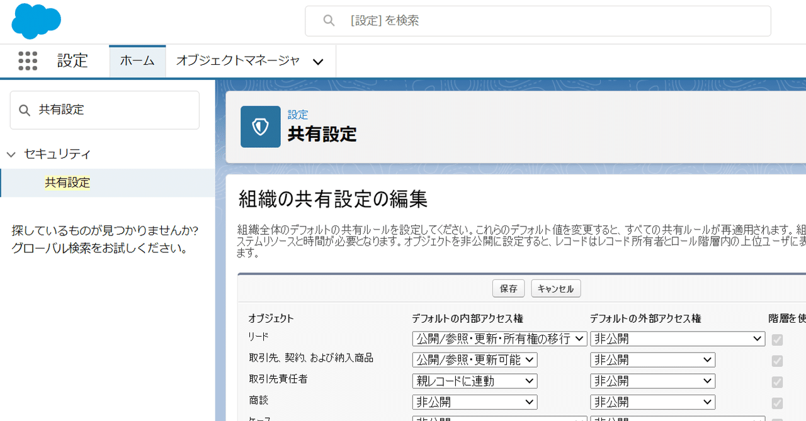This screenshot has width=806, height=421.
Task: Toggle the 取引先責任者 hierarchy checkbox
Action: coord(777,382)
